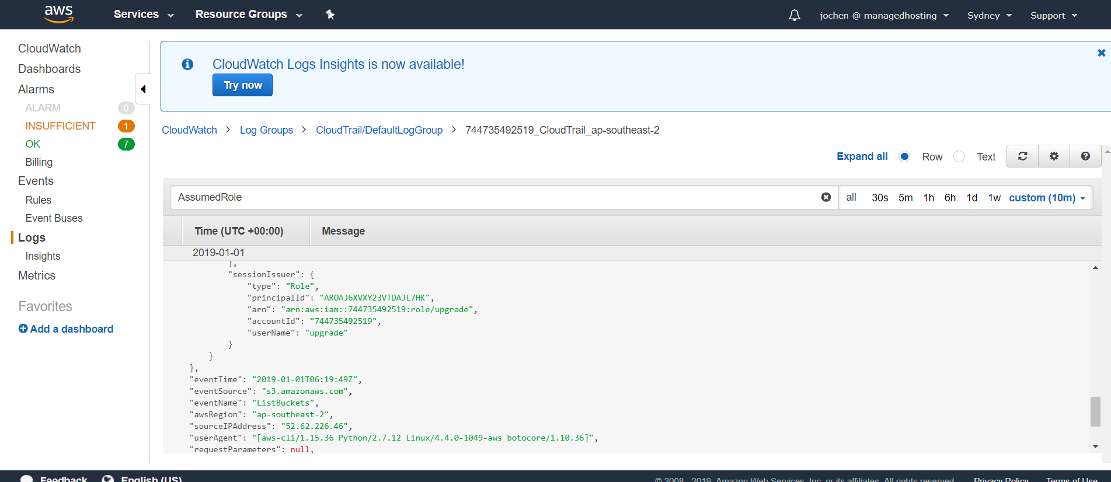Open OK alarms list
1111x482 pixels.
(x=33, y=144)
